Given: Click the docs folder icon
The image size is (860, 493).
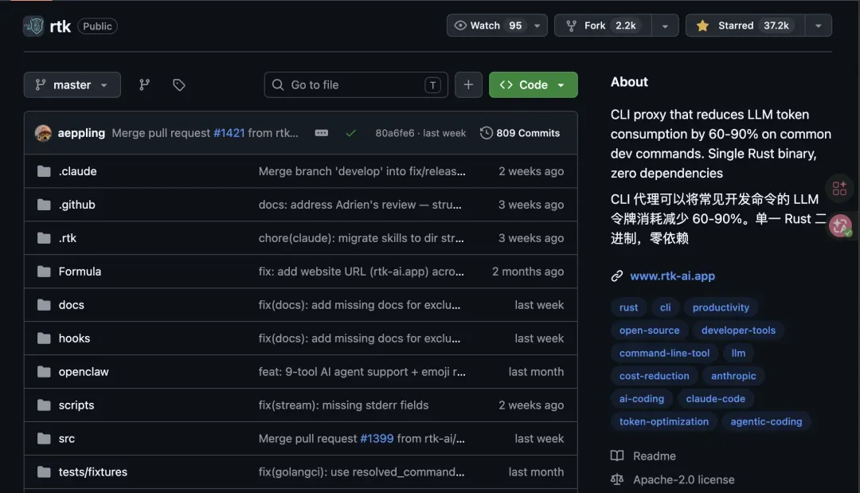Looking at the screenshot, I should click(x=44, y=306).
